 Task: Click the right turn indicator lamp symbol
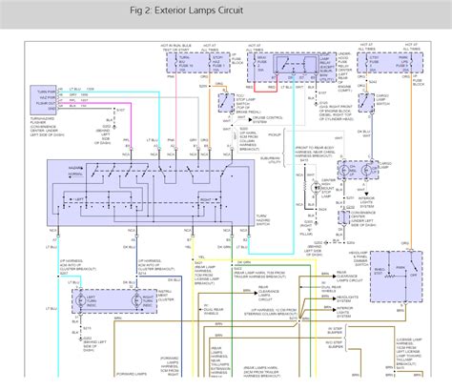coord(137,300)
